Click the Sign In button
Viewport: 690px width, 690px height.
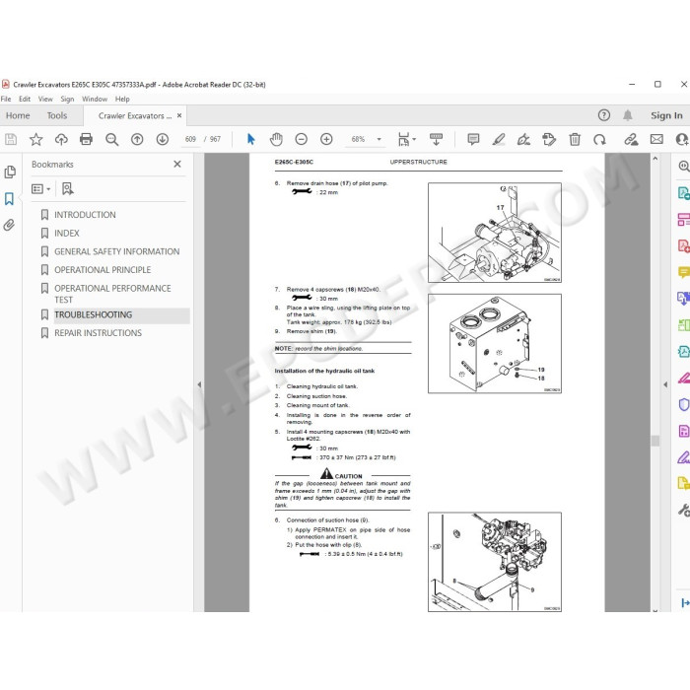(x=666, y=115)
